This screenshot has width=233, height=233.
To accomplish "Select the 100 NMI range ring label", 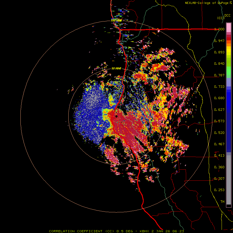I will [116, 20].
